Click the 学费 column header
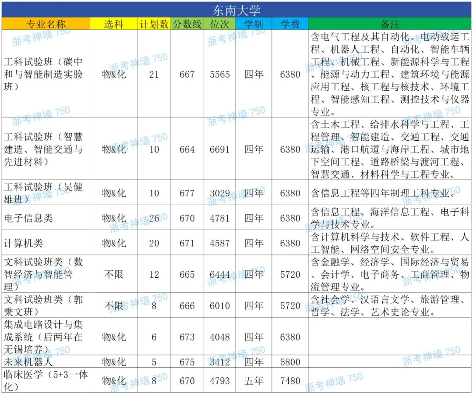Screen dimensions: 473x394 click(x=290, y=24)
